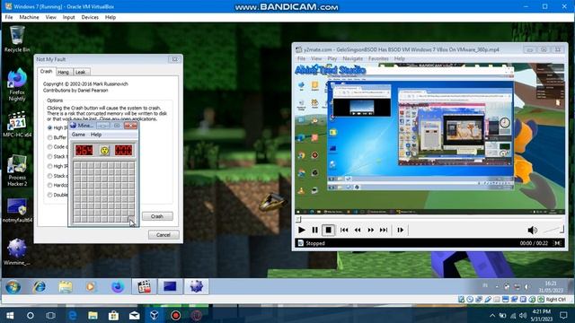
Task: Click the Stop button in media player
Action: coord(328,230)
